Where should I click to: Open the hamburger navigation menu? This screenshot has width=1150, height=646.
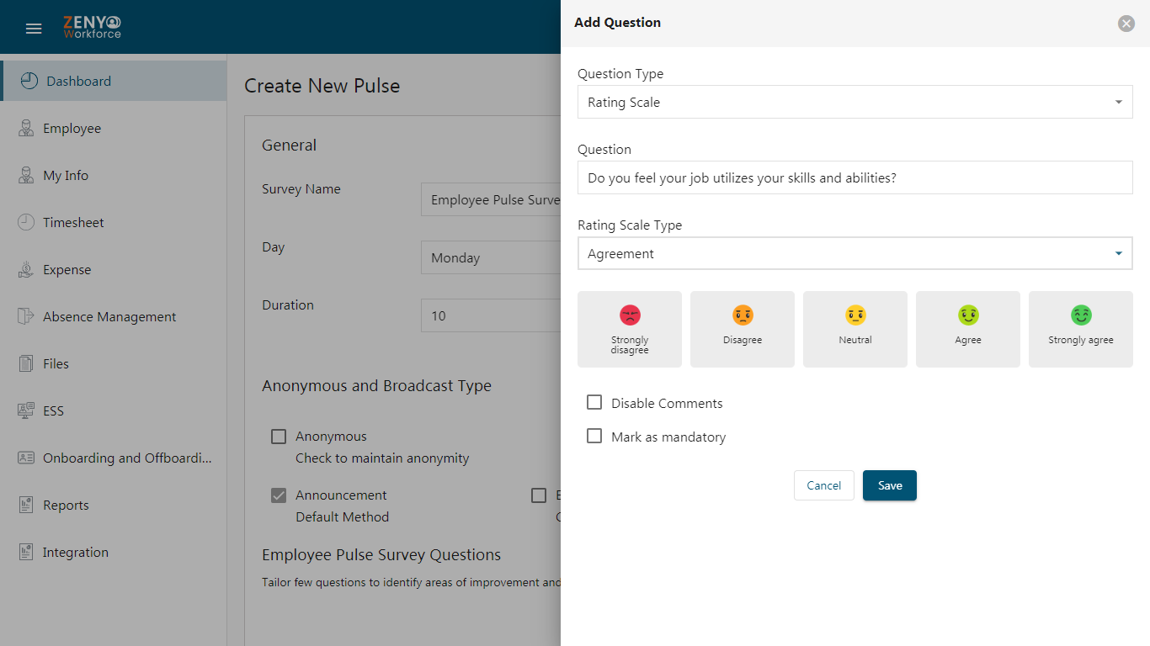click(34, 29)
